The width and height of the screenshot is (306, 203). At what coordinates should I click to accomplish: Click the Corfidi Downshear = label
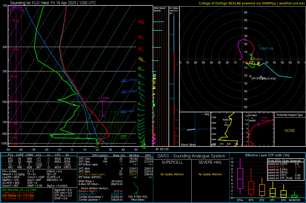tap(91, 197)
